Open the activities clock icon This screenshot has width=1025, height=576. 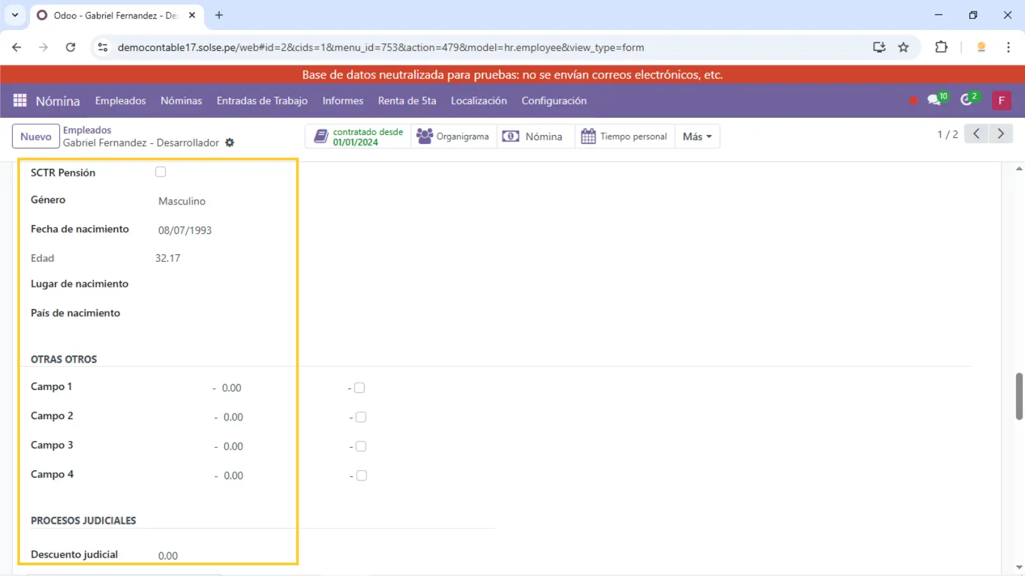967,100
